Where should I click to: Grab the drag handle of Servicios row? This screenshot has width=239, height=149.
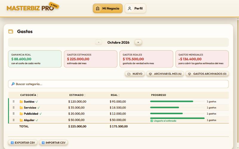(13, 108)
